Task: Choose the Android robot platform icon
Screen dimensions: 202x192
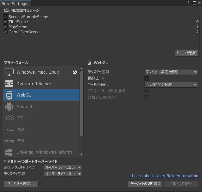Action: coord(9,107)
